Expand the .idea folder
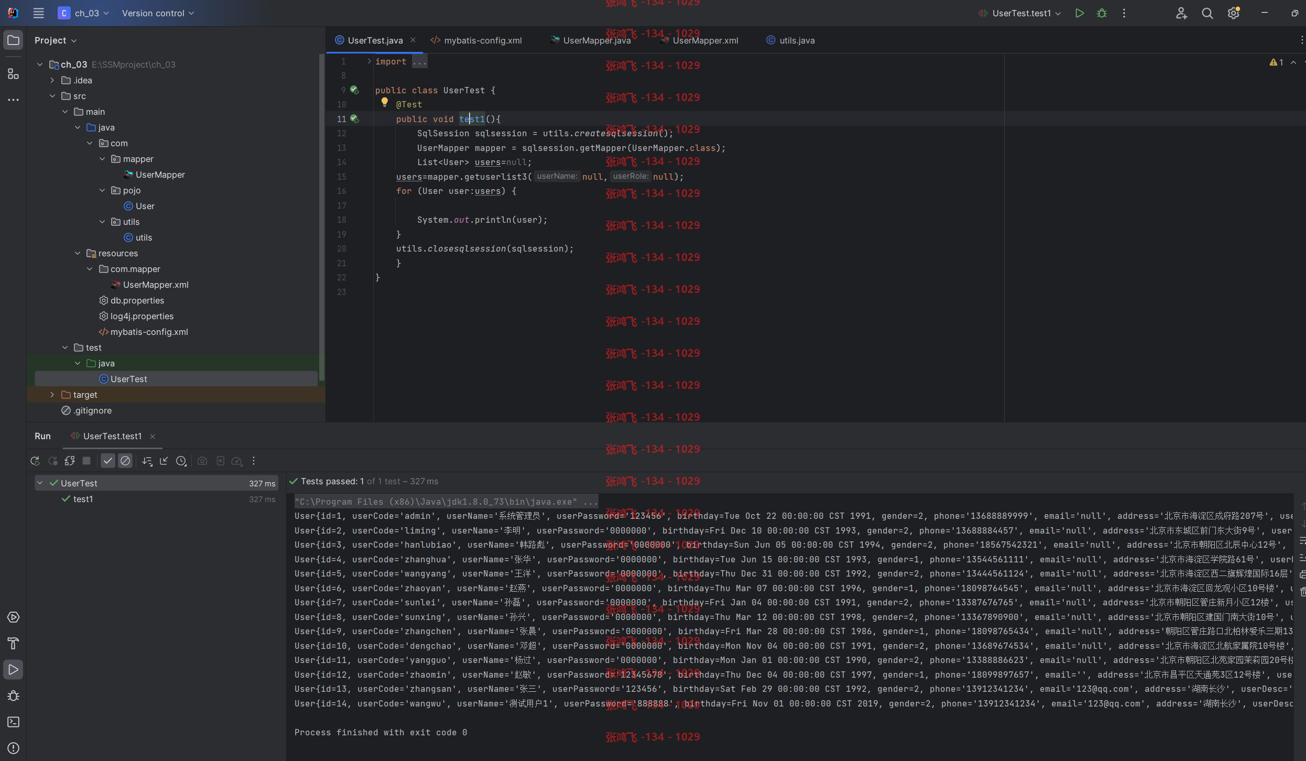This screenshot has height=761, width=1306. (x=52, y=80)
